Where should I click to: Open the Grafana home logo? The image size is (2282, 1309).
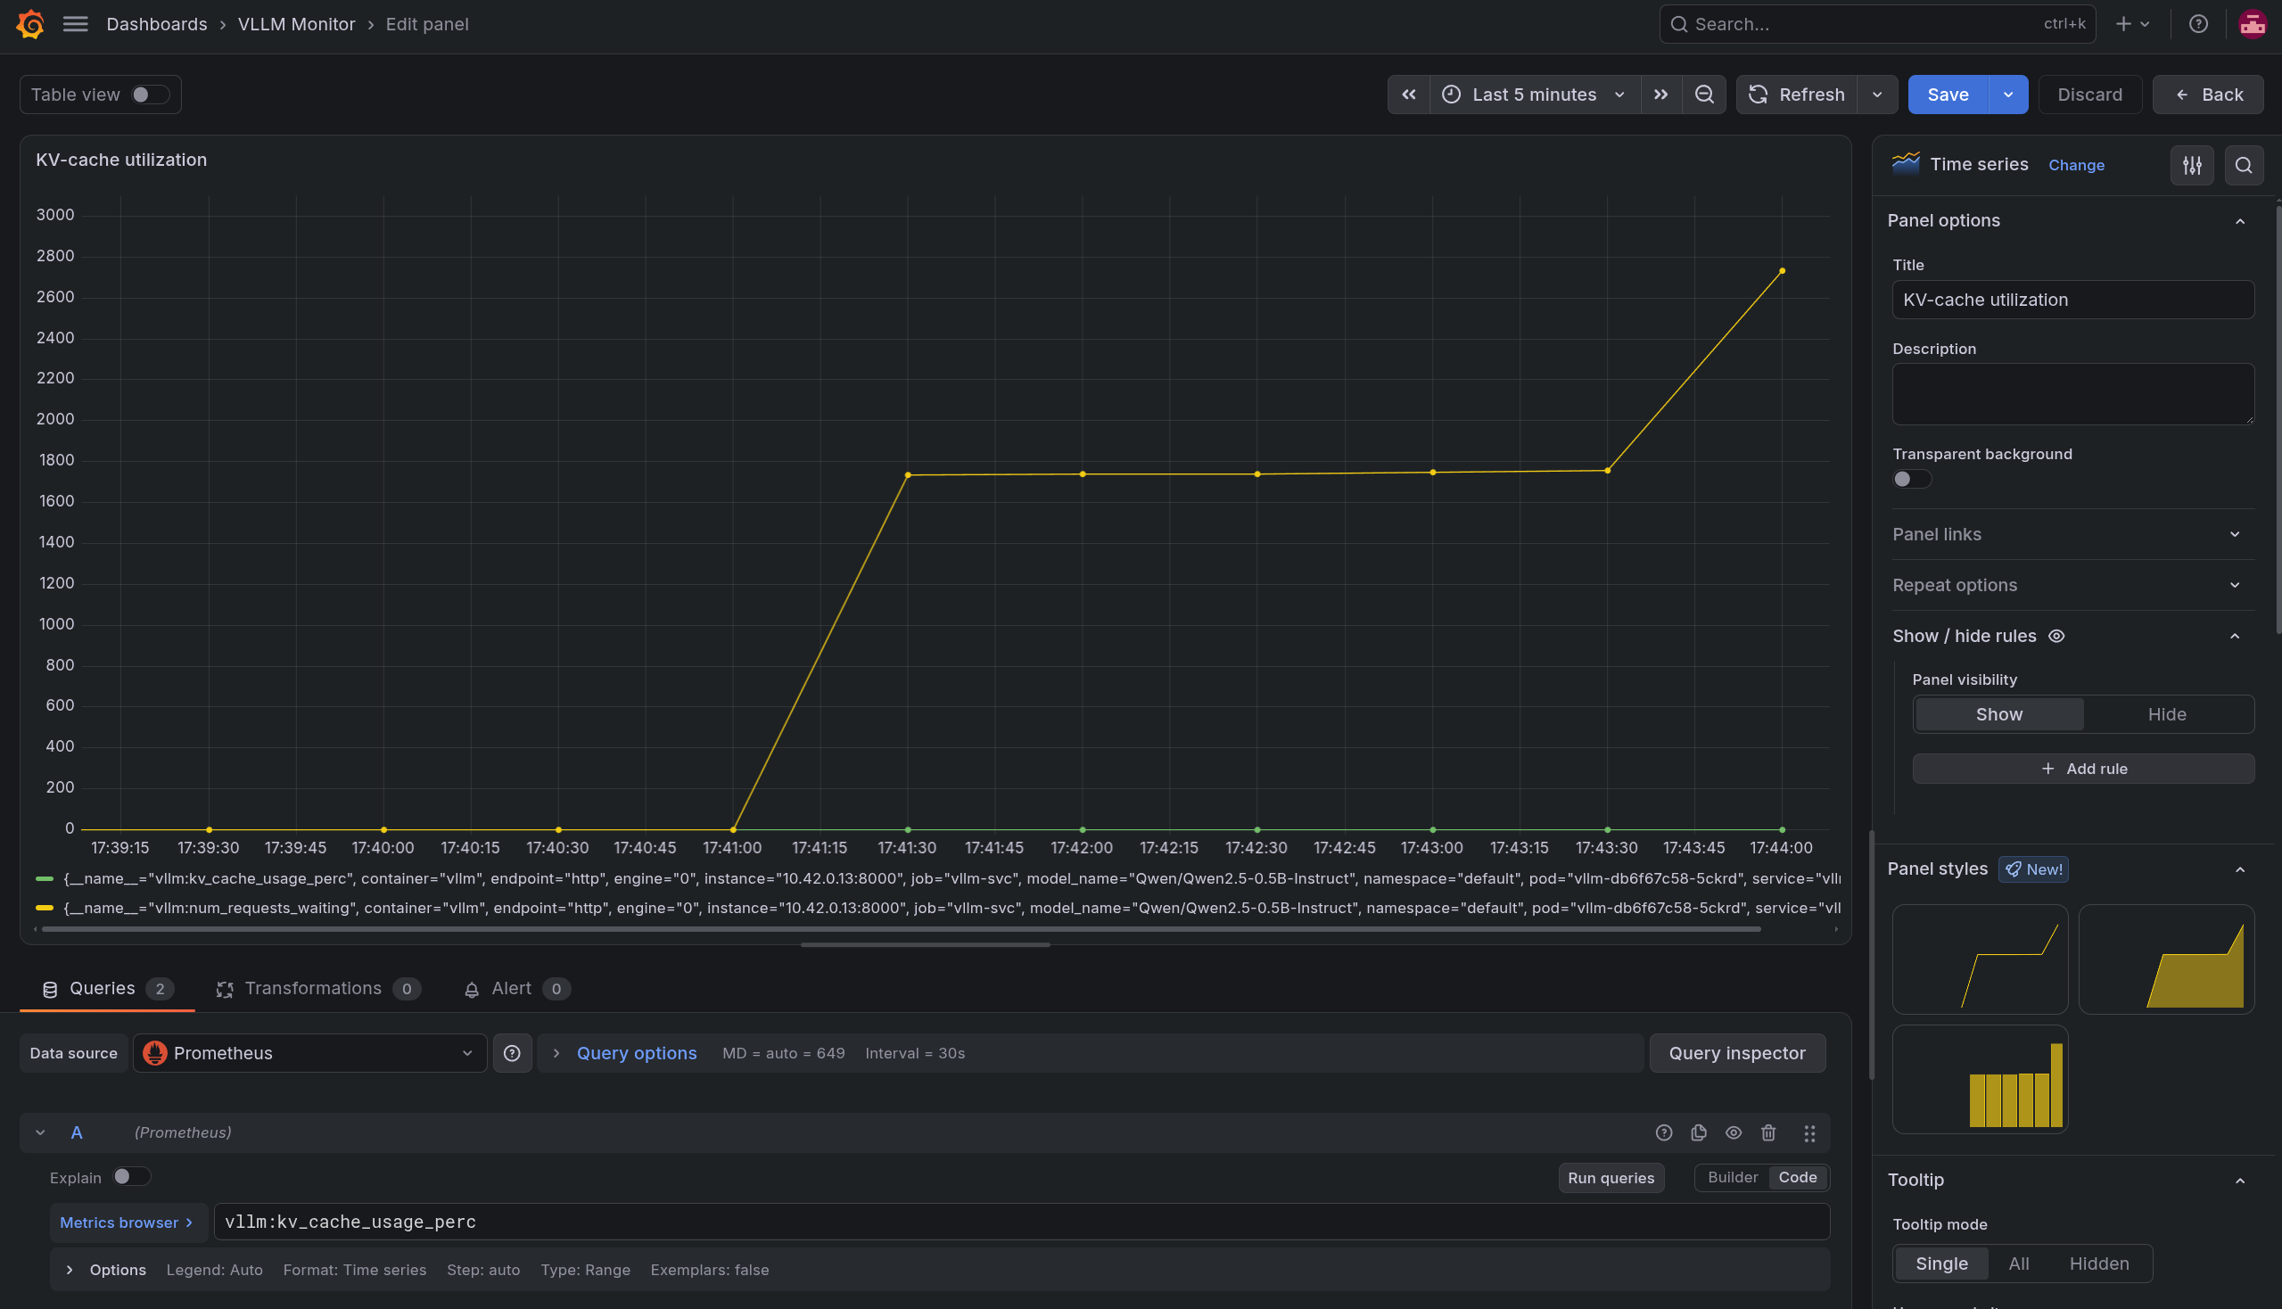click(x=30, y=24)
